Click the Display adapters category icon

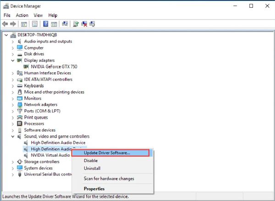point(20,60)
